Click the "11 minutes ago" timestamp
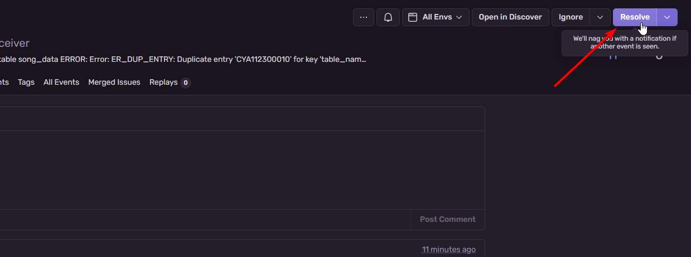691x257 pixels. [x=448, y=250]
